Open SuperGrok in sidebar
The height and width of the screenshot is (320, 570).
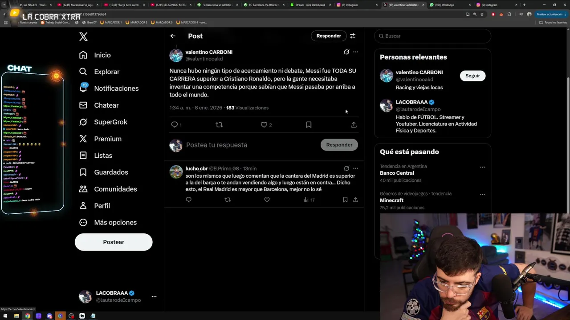point(103,122)
